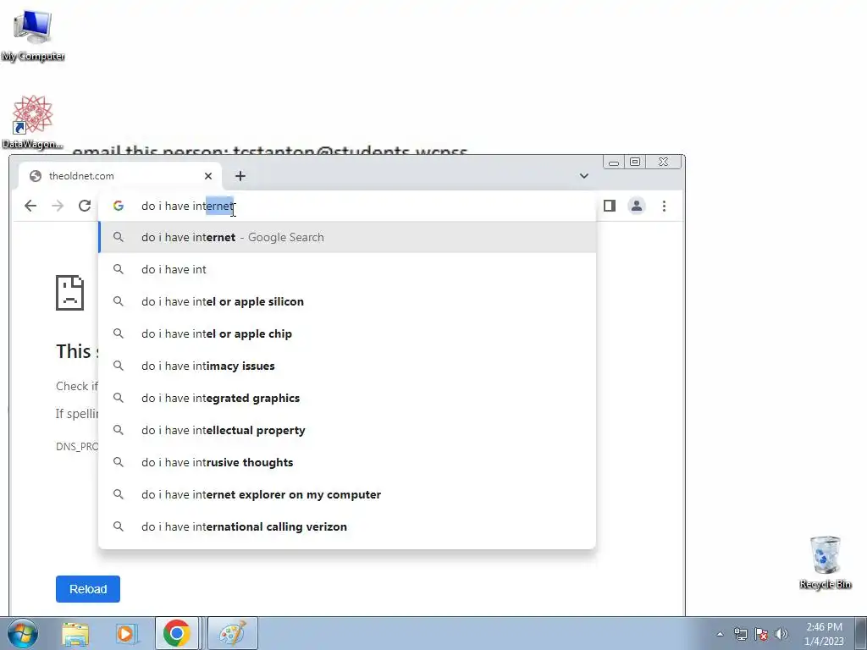Select 'do i have int' suggestion

point(347,269)
